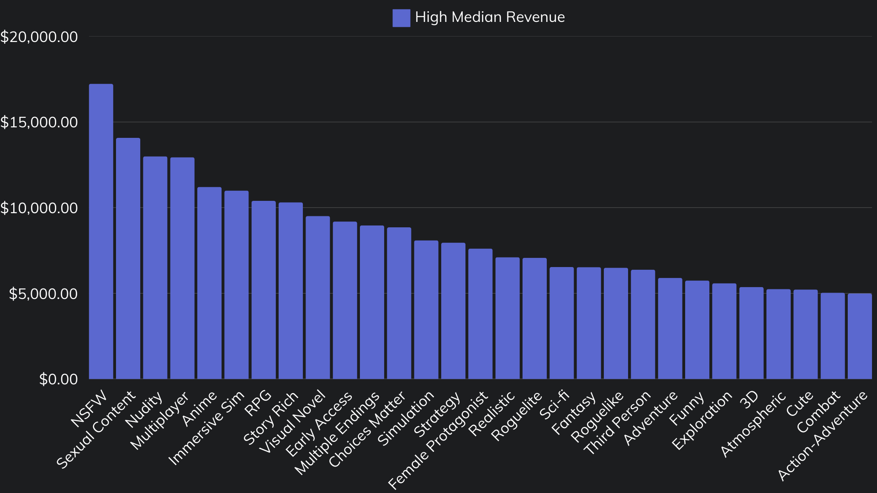The image size is (877, 493).
Task: Select the Simulation bar
Action: (x=426, y=310)
